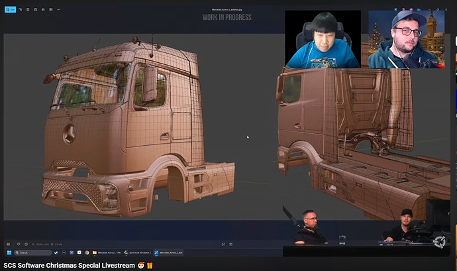457x271 pixels.
Task: Open the three-dot See more menu
Action: coord(59,10)
